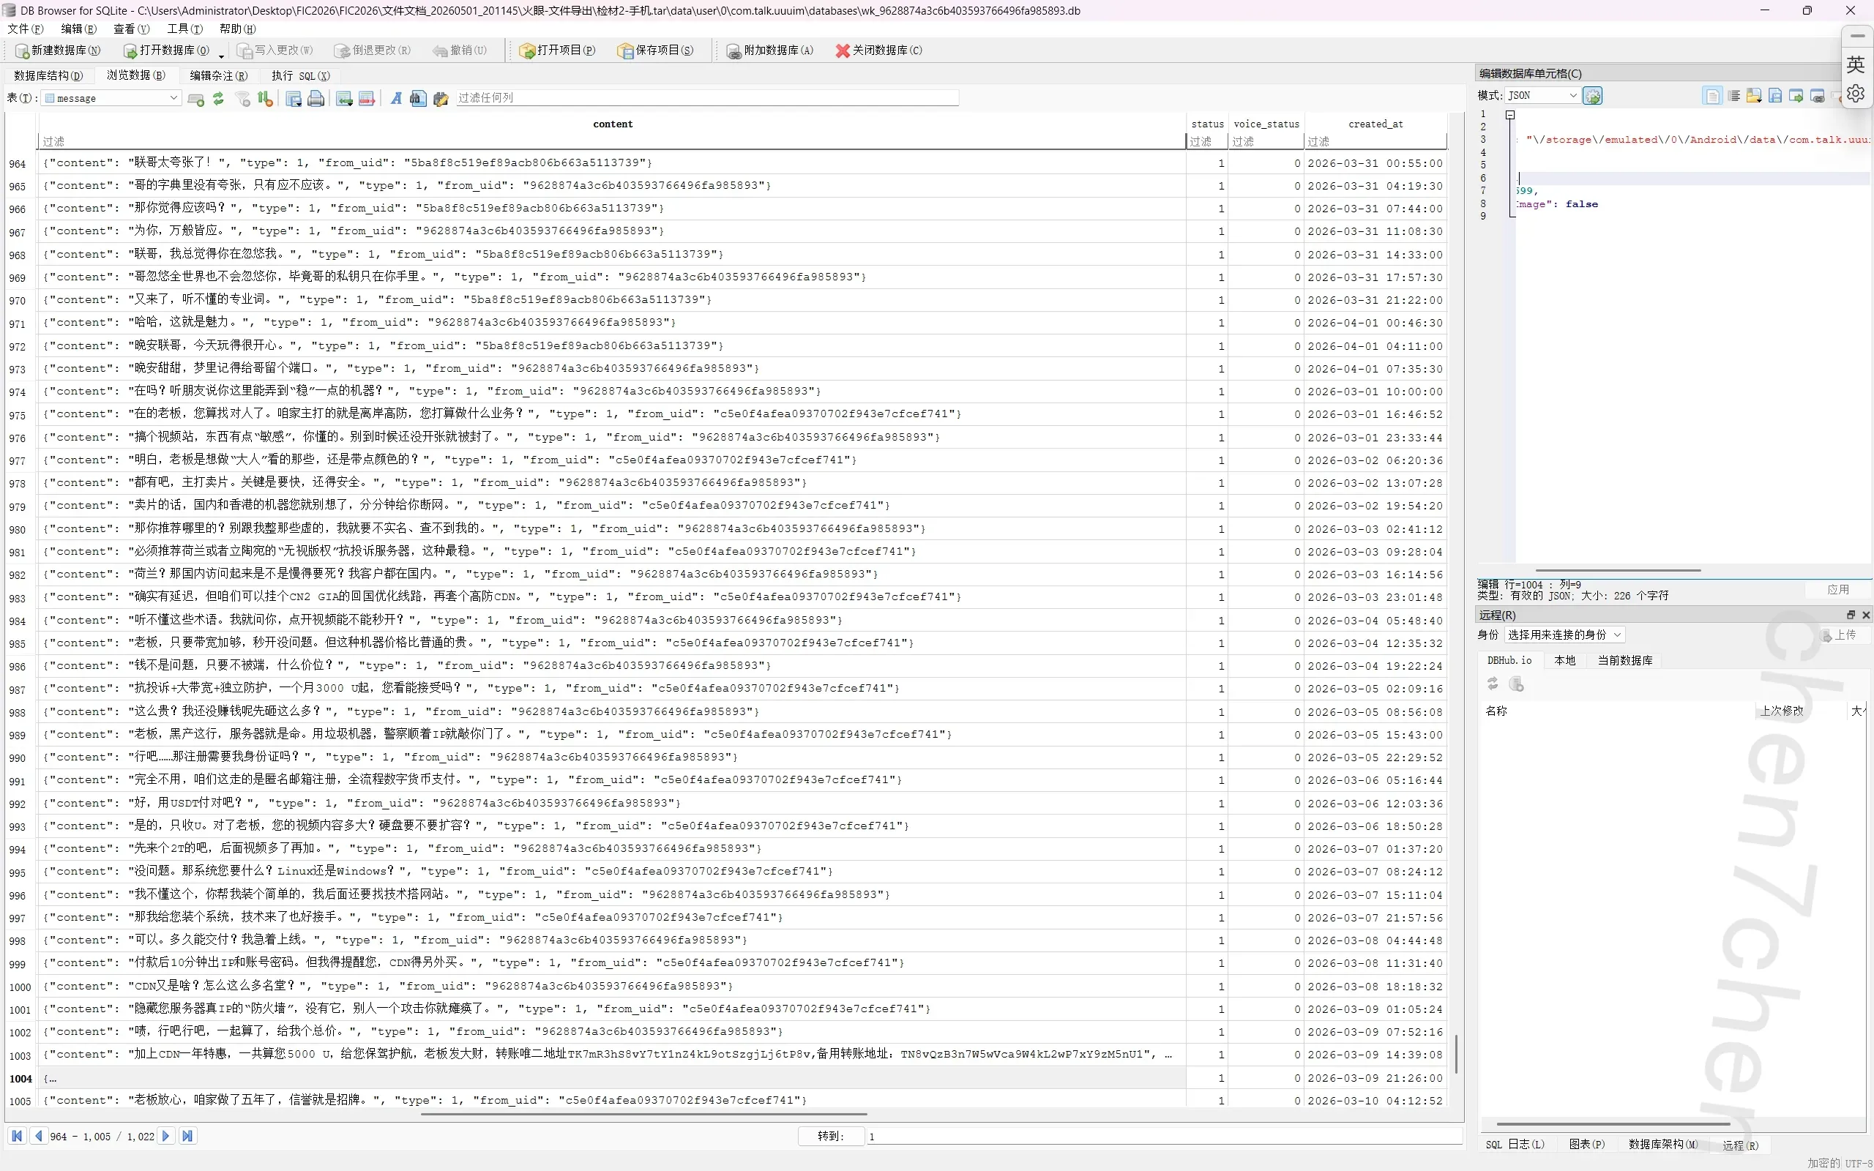Image resolution: width=1874 pixels, height=1171 pixels.
Task: Sort by the voice_status column header
Action: (1266, 124)
